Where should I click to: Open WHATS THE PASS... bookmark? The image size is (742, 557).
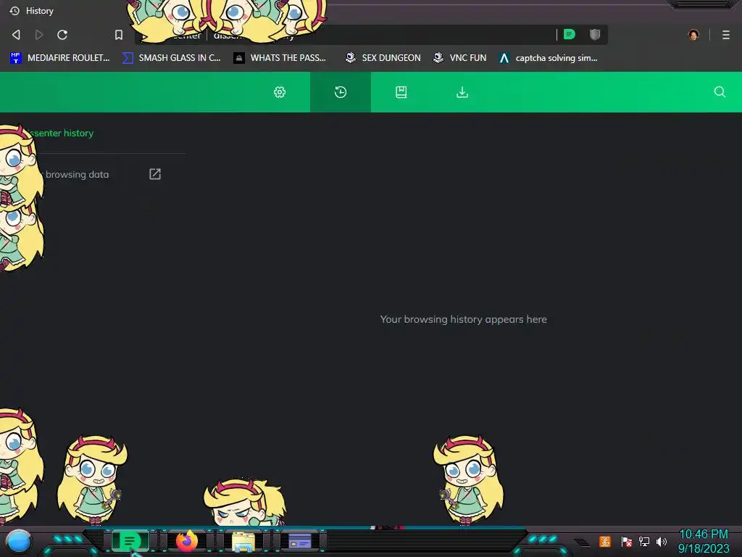pyautogui.click(x=280, y=58)
